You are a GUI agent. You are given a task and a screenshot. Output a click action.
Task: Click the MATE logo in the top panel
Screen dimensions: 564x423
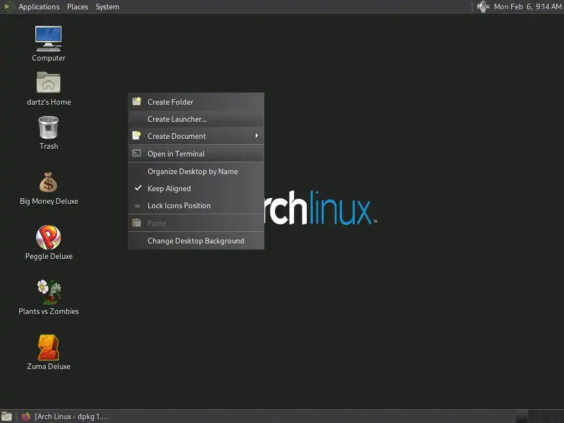click(x=9, y=7)
